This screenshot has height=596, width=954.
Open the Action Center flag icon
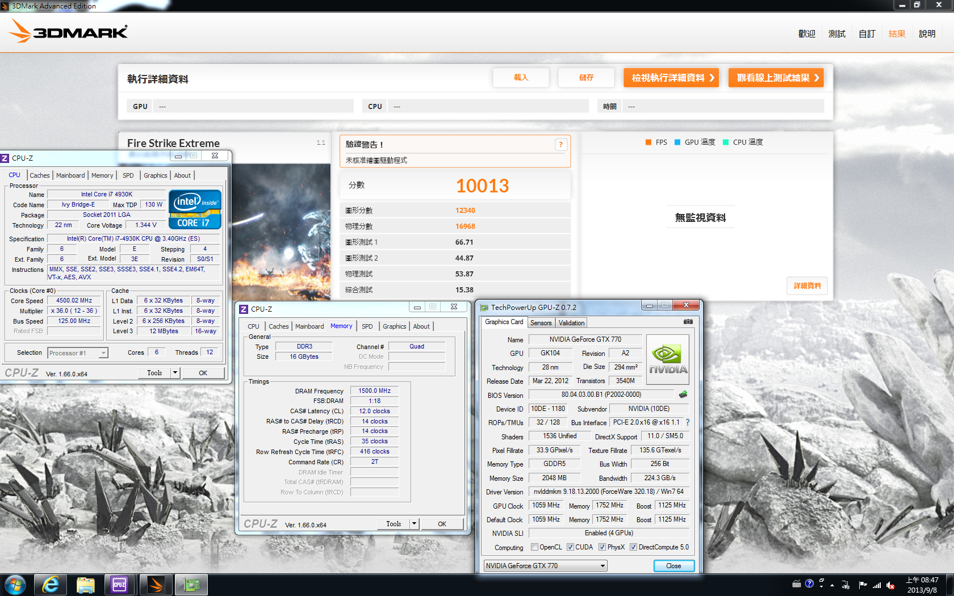(863, 585)
